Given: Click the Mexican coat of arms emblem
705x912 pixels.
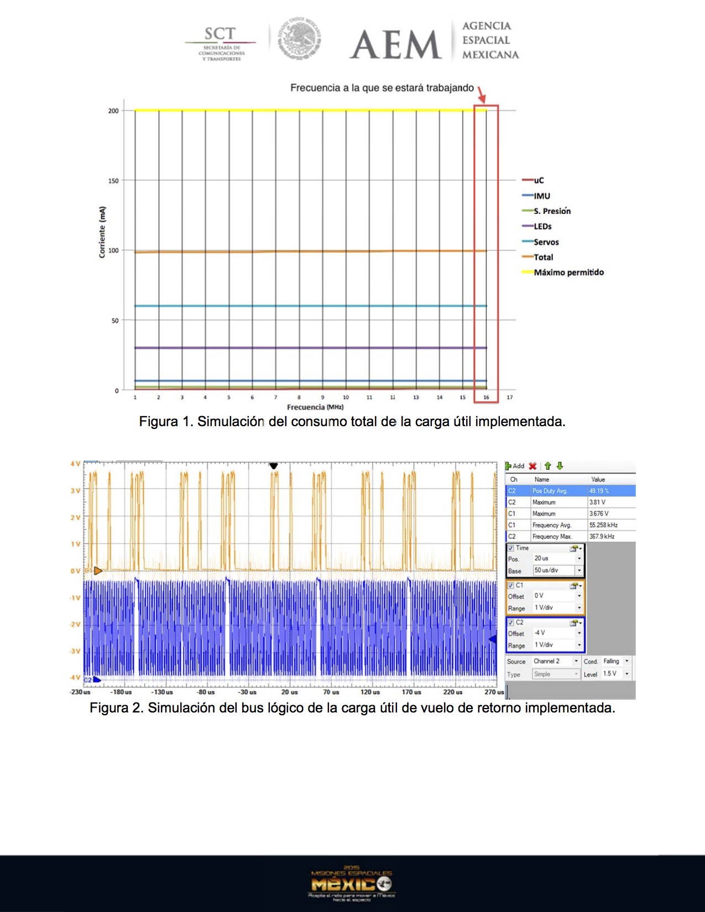Looking at the screenshot, I should click(299, 39).
